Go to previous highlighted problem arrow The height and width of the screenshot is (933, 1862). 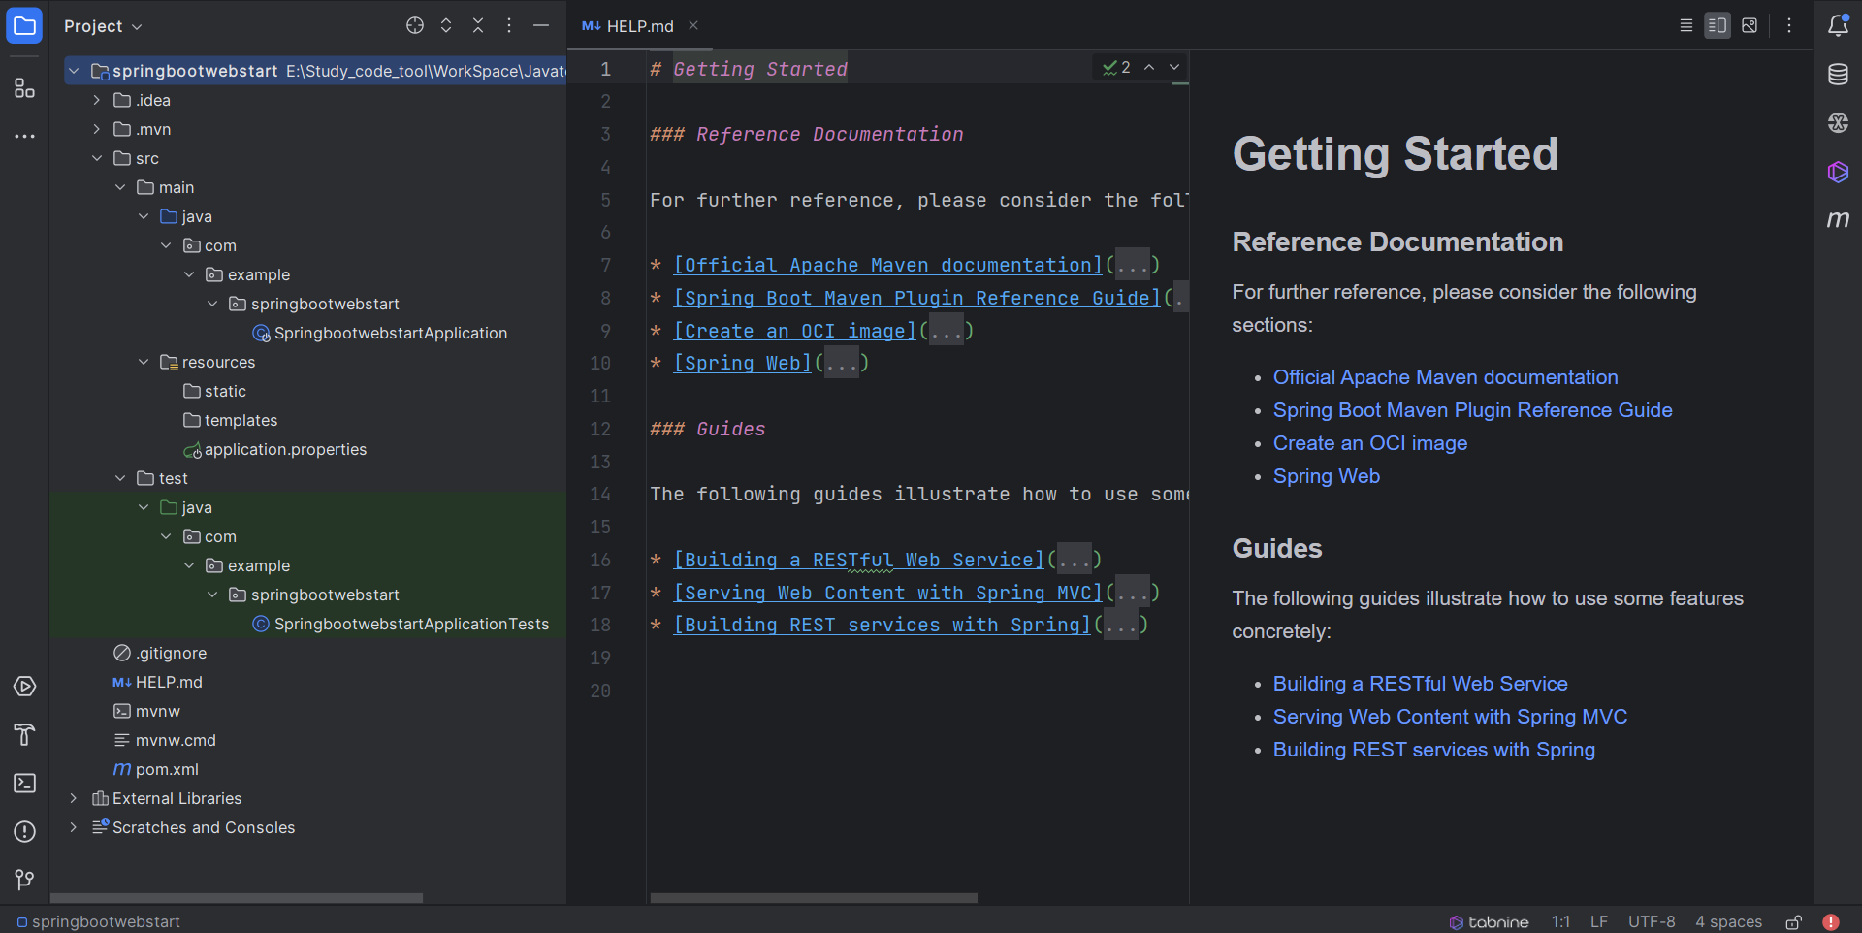1149,67
